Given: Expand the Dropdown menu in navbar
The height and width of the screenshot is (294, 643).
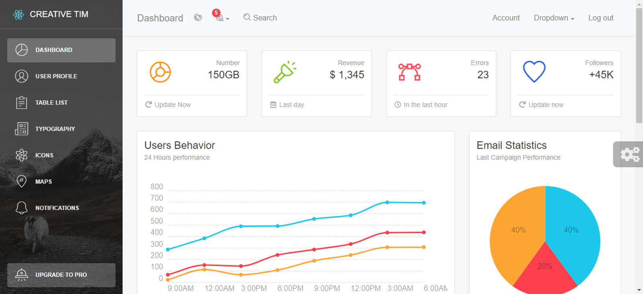Looking at the screenshot, I should (x=554, y=18).
